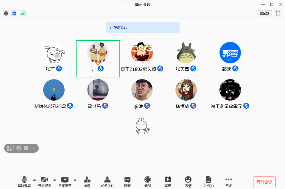Expand audio options arrow beside 解除静音
The width and height of the screenshot is (285, 189).
tap(35, 180)
